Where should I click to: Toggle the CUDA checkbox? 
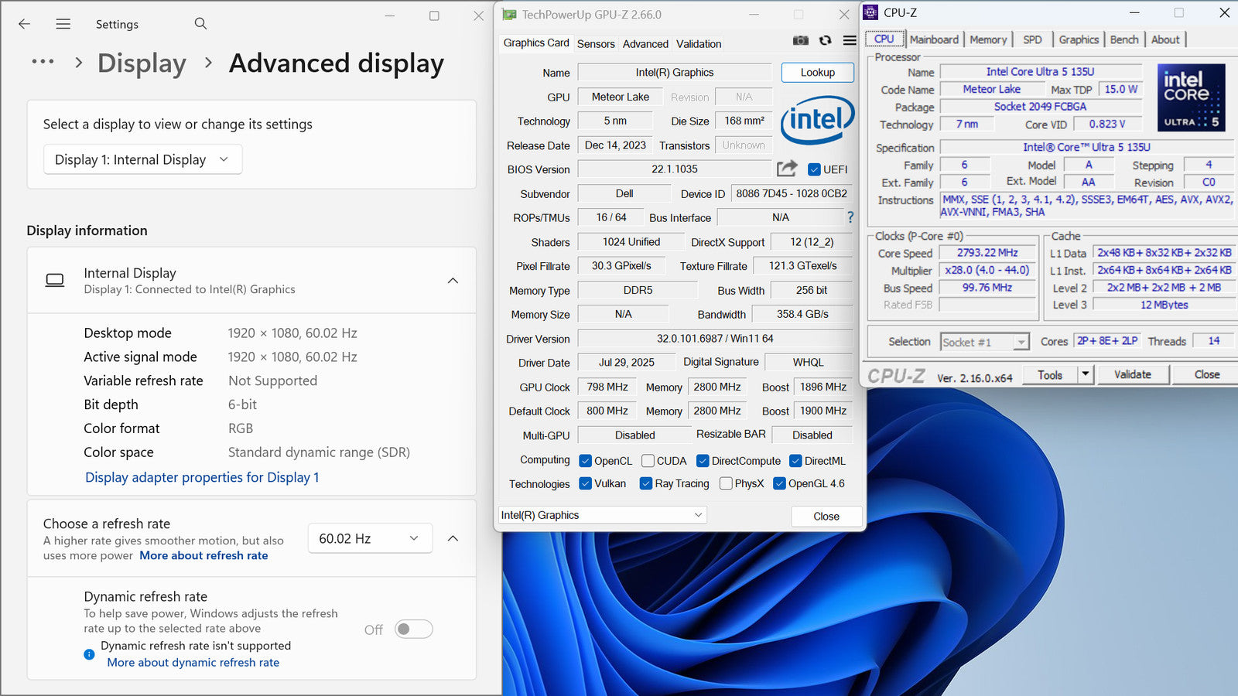tap(648, 461)
